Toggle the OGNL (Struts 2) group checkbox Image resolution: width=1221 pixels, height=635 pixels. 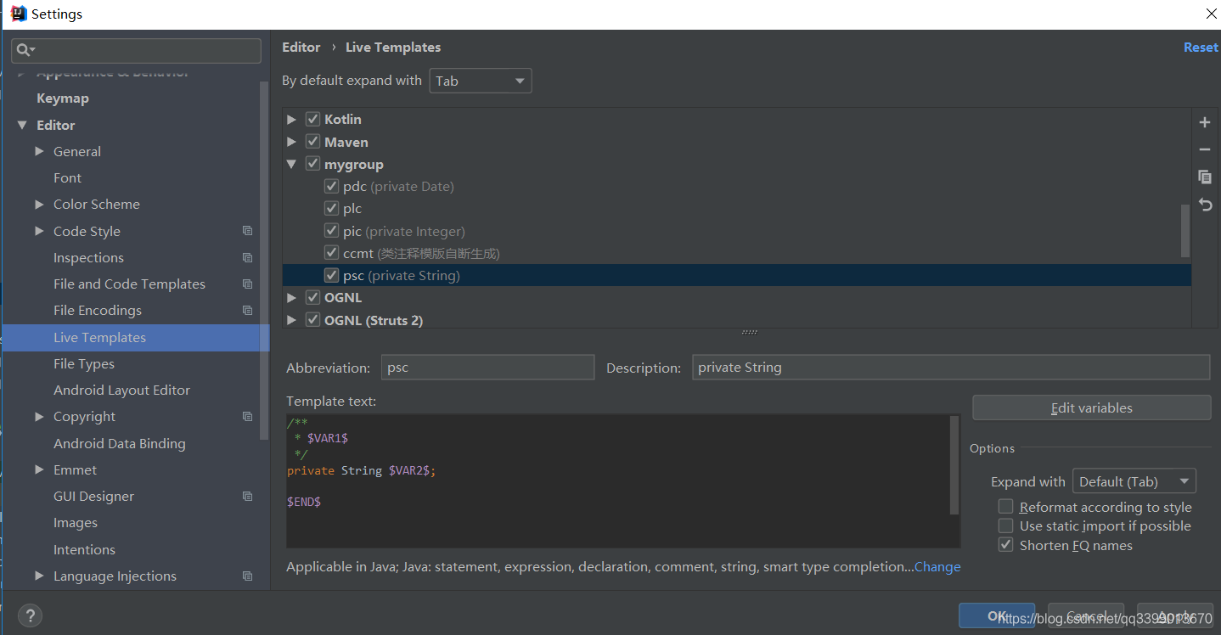click(x=312, y=320)
